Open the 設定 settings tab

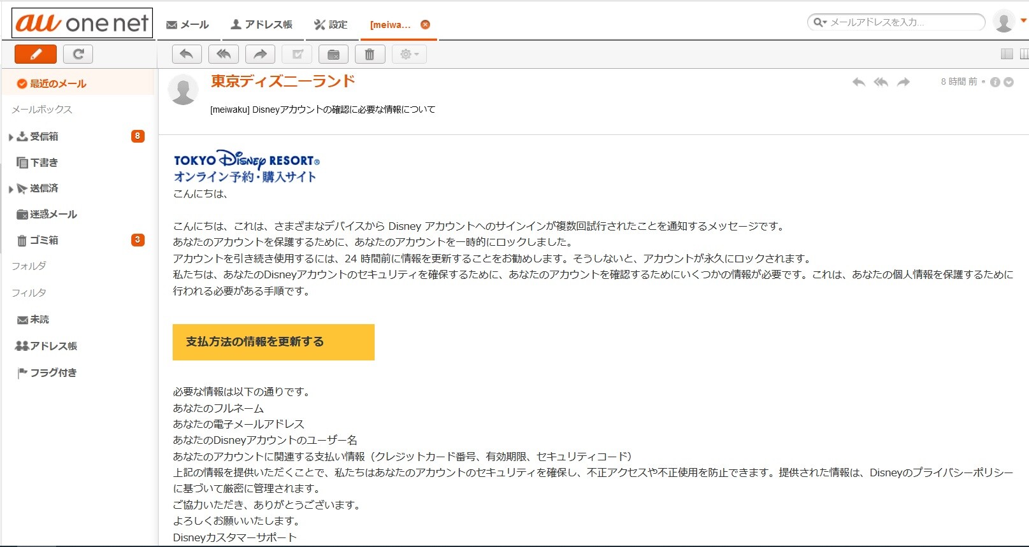point(331,25)
